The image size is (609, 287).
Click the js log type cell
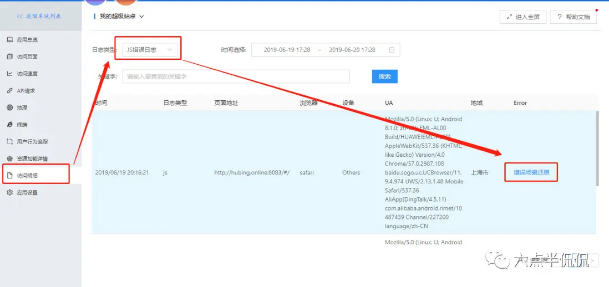click(x=165, y=173)
